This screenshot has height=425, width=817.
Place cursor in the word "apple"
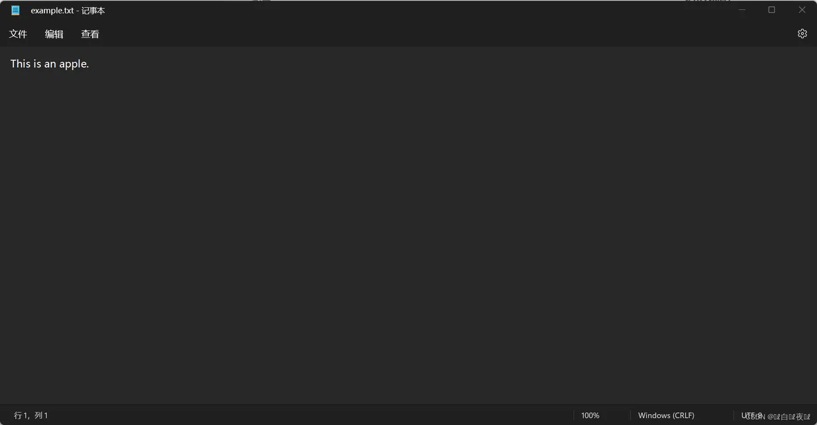(73, 64)
